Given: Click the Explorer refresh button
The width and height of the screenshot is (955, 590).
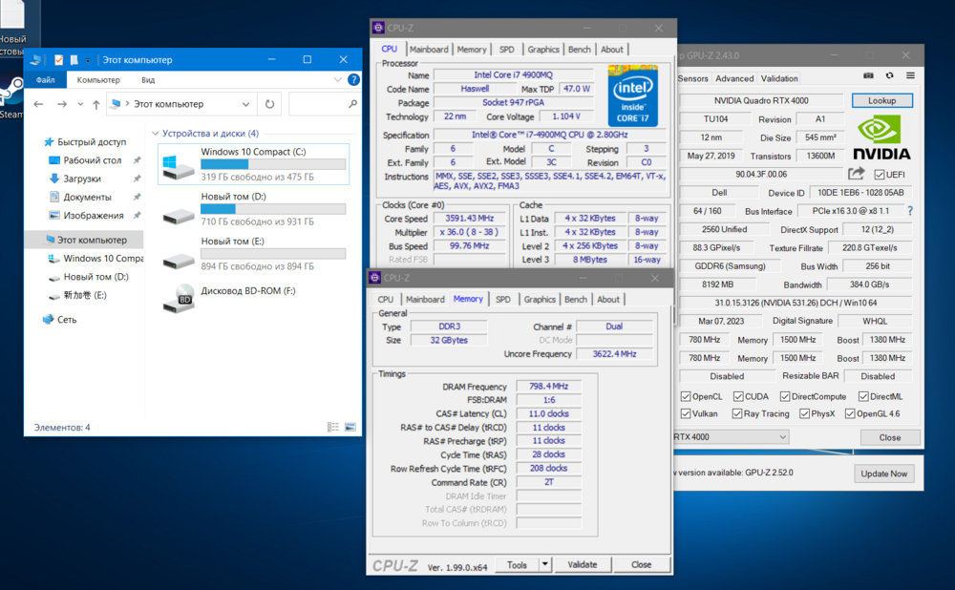Looking at the screenshot, I should click(270, 104).
